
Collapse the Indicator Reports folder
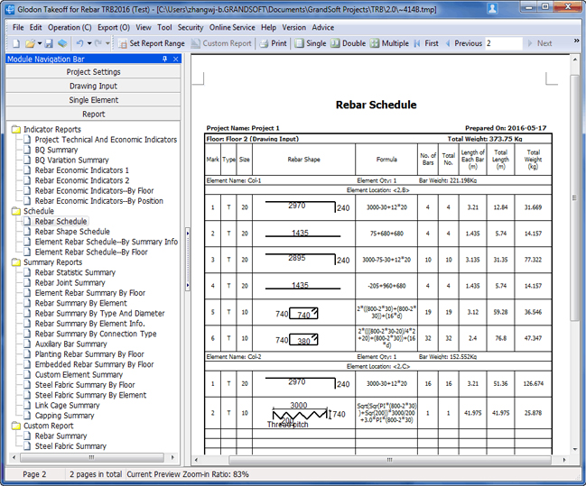click(x=16, y=130)
